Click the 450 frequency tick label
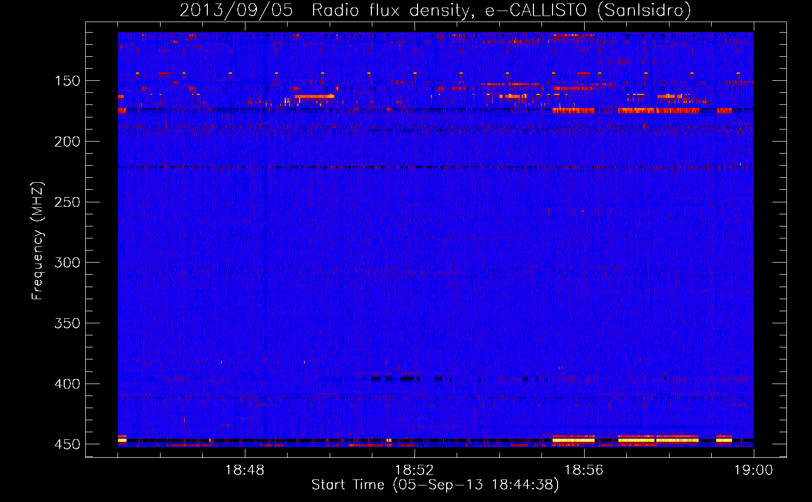812x502 pixels. 67,445
